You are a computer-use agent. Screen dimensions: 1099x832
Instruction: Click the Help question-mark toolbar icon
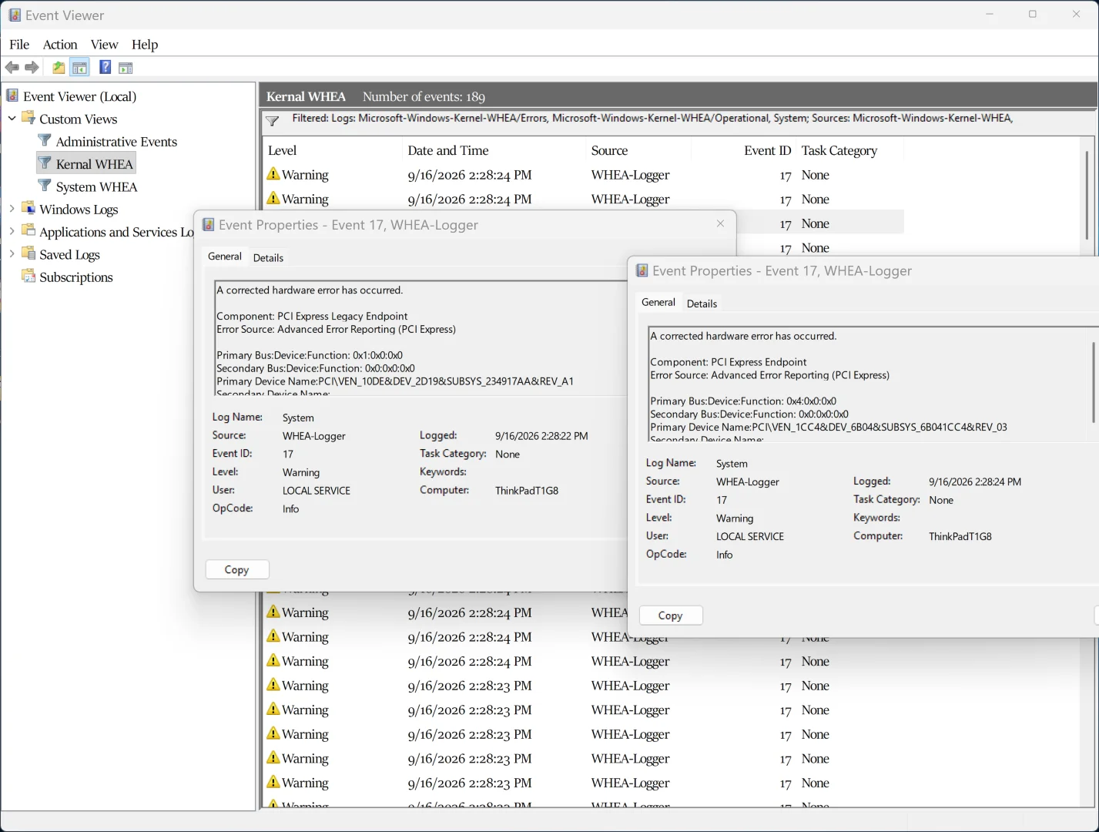click(106, 68)
